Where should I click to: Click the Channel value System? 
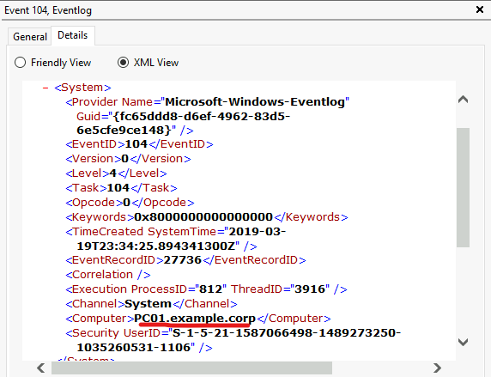click(x=148, y=304)
